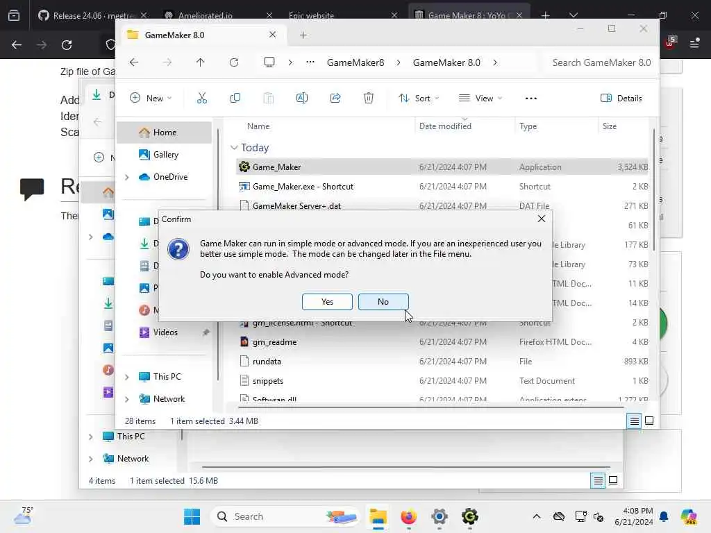Viewport: 711px width, 533px height.
Task: Expand the OneDrive tree node
Action: click(x=127, y=177)
